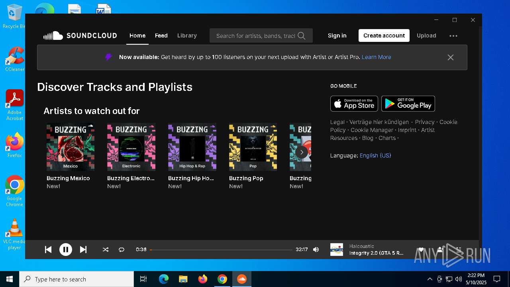This screenshot has height=287, width=510.
Task: Open the Blog footer link
Action: [368, 138]
